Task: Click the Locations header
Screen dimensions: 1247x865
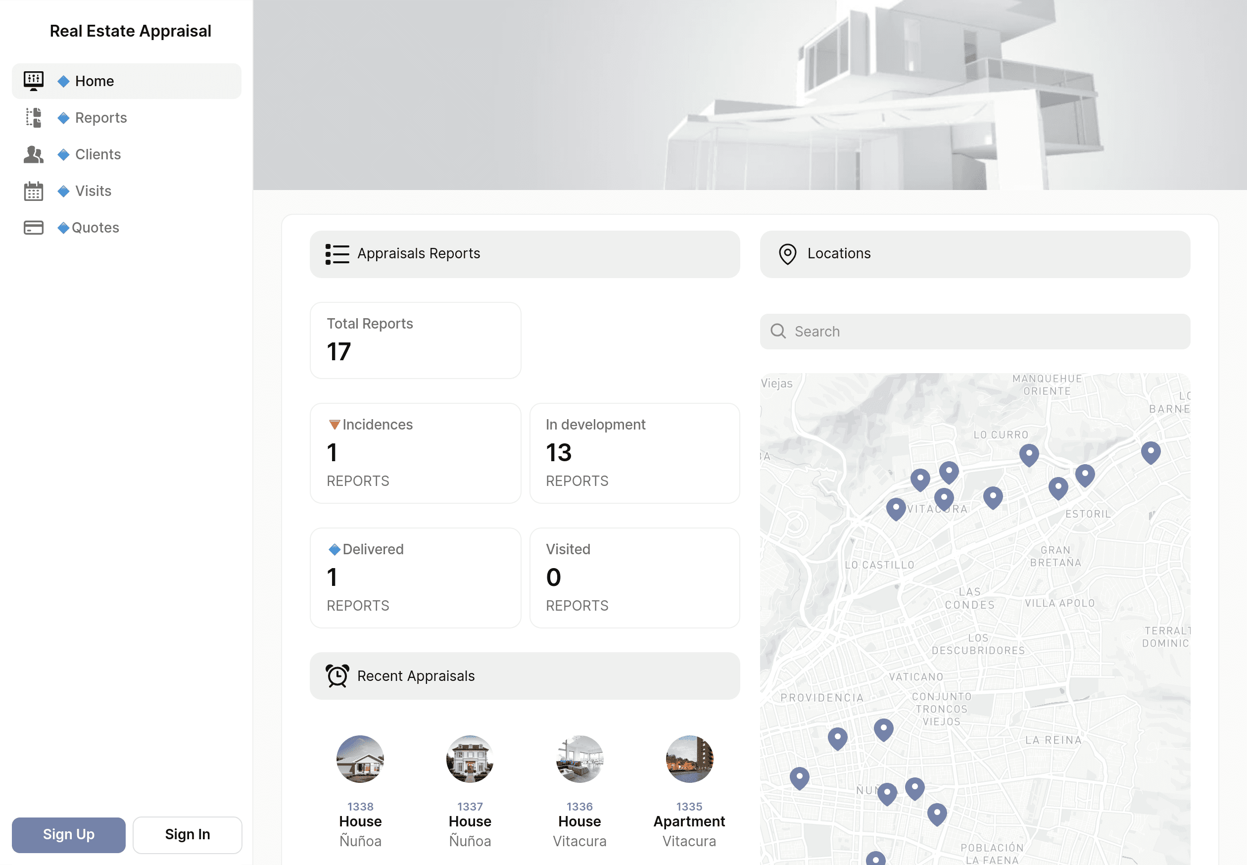Action: click(x=974, y=254)
